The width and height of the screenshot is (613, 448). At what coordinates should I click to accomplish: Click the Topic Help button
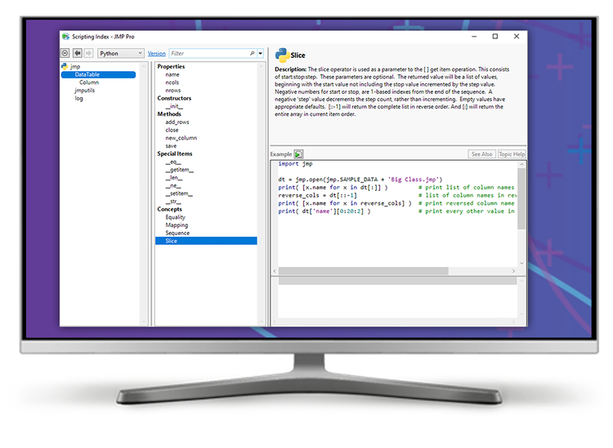(512, 154)
